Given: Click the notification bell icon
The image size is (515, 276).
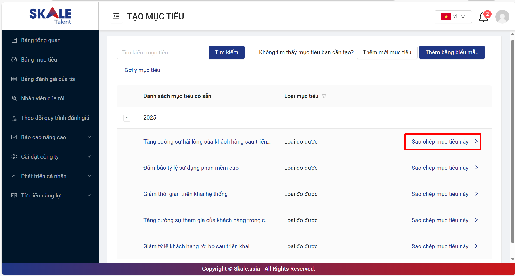Looking at the screenshot, I should [x=483, y=17].
